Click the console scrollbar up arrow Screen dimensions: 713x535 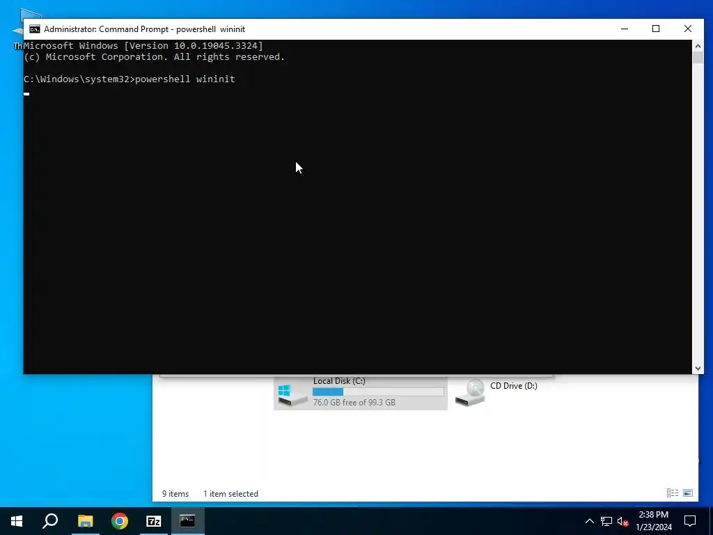698,45
